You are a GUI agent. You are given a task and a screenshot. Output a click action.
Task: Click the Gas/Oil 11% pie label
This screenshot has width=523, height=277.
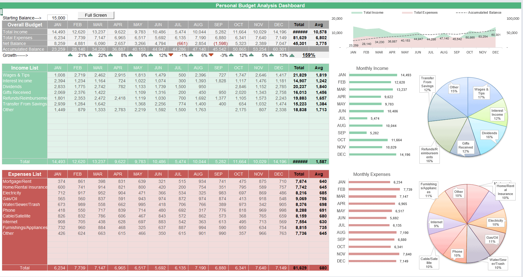click(492, 239)
